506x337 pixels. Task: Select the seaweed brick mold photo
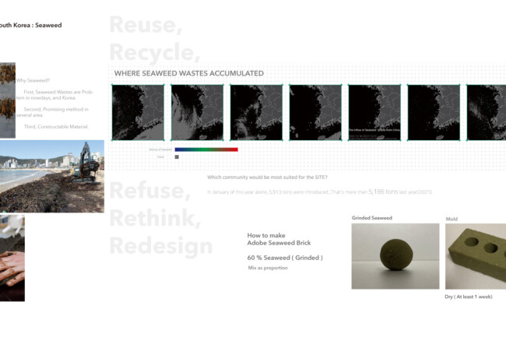pos(476,256)
